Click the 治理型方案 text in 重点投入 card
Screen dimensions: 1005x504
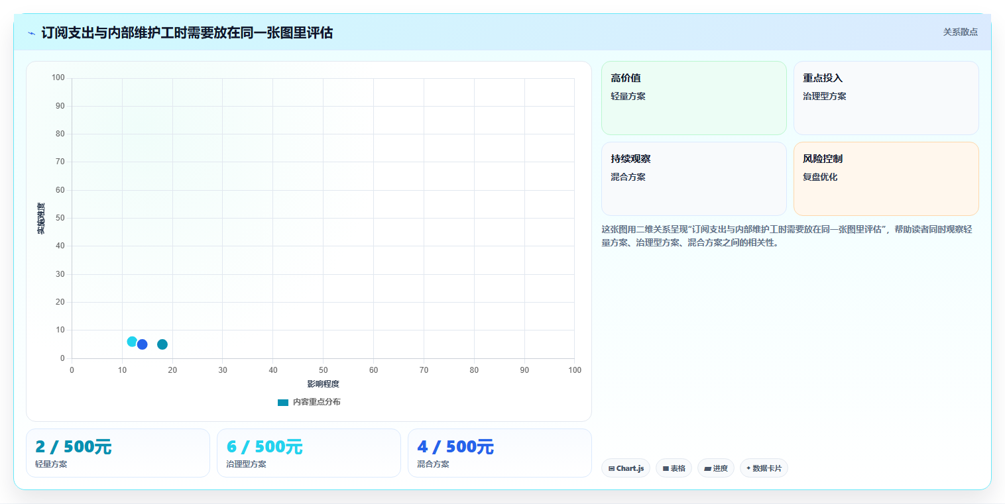pos(825,96)
